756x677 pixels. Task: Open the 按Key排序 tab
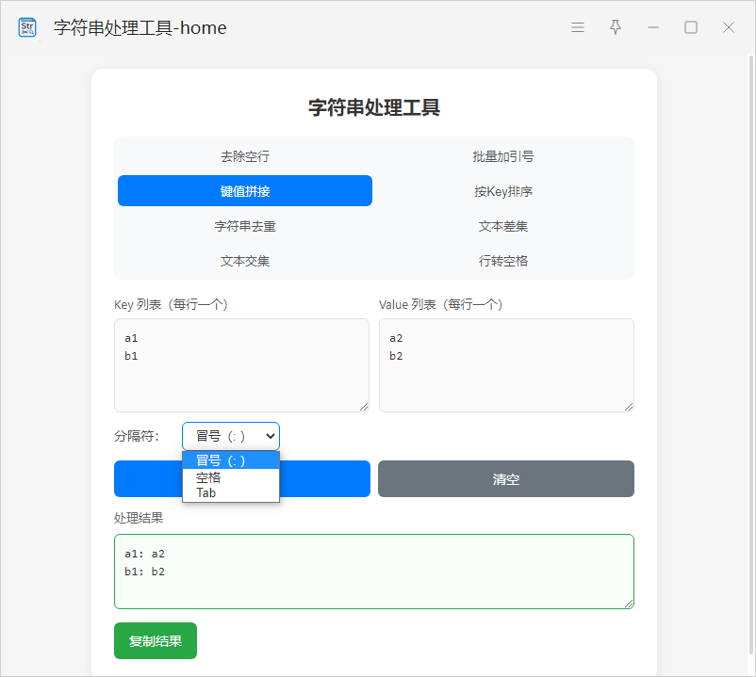click(503, 191)
